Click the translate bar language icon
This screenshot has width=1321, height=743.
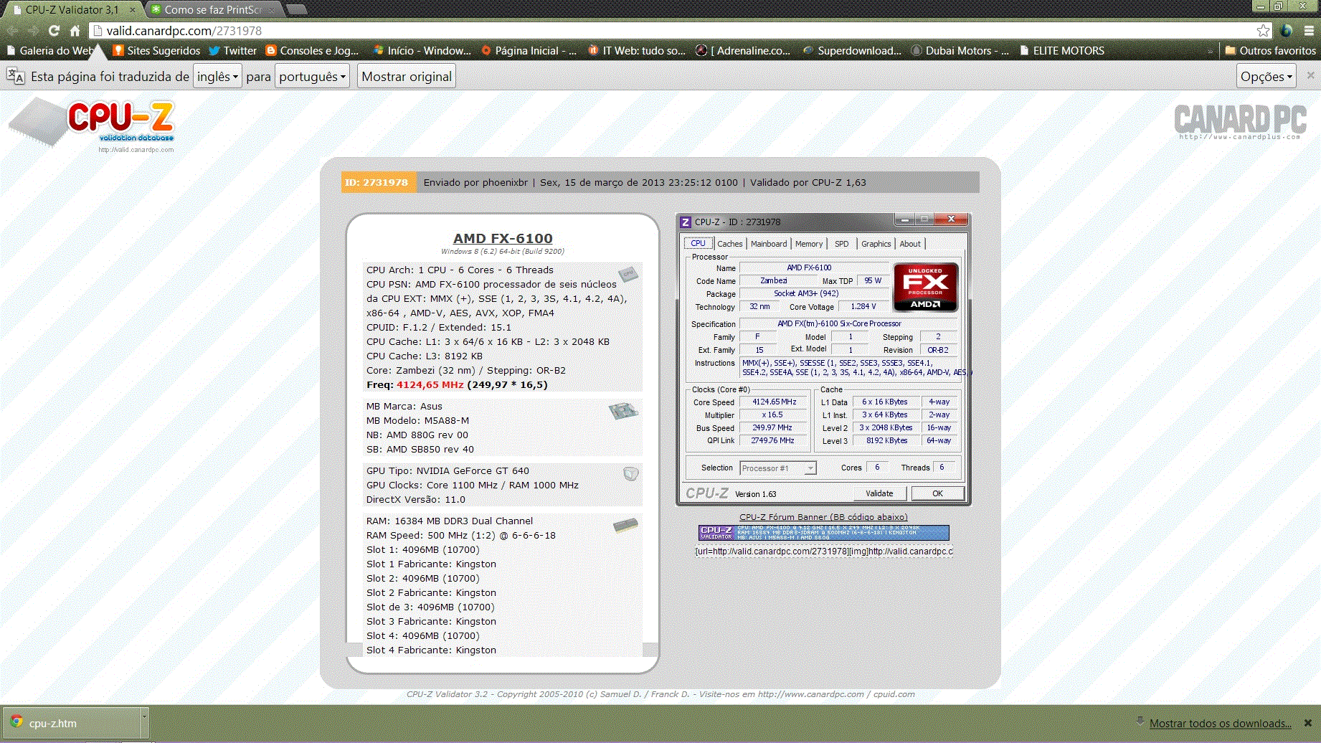point(15,76)
